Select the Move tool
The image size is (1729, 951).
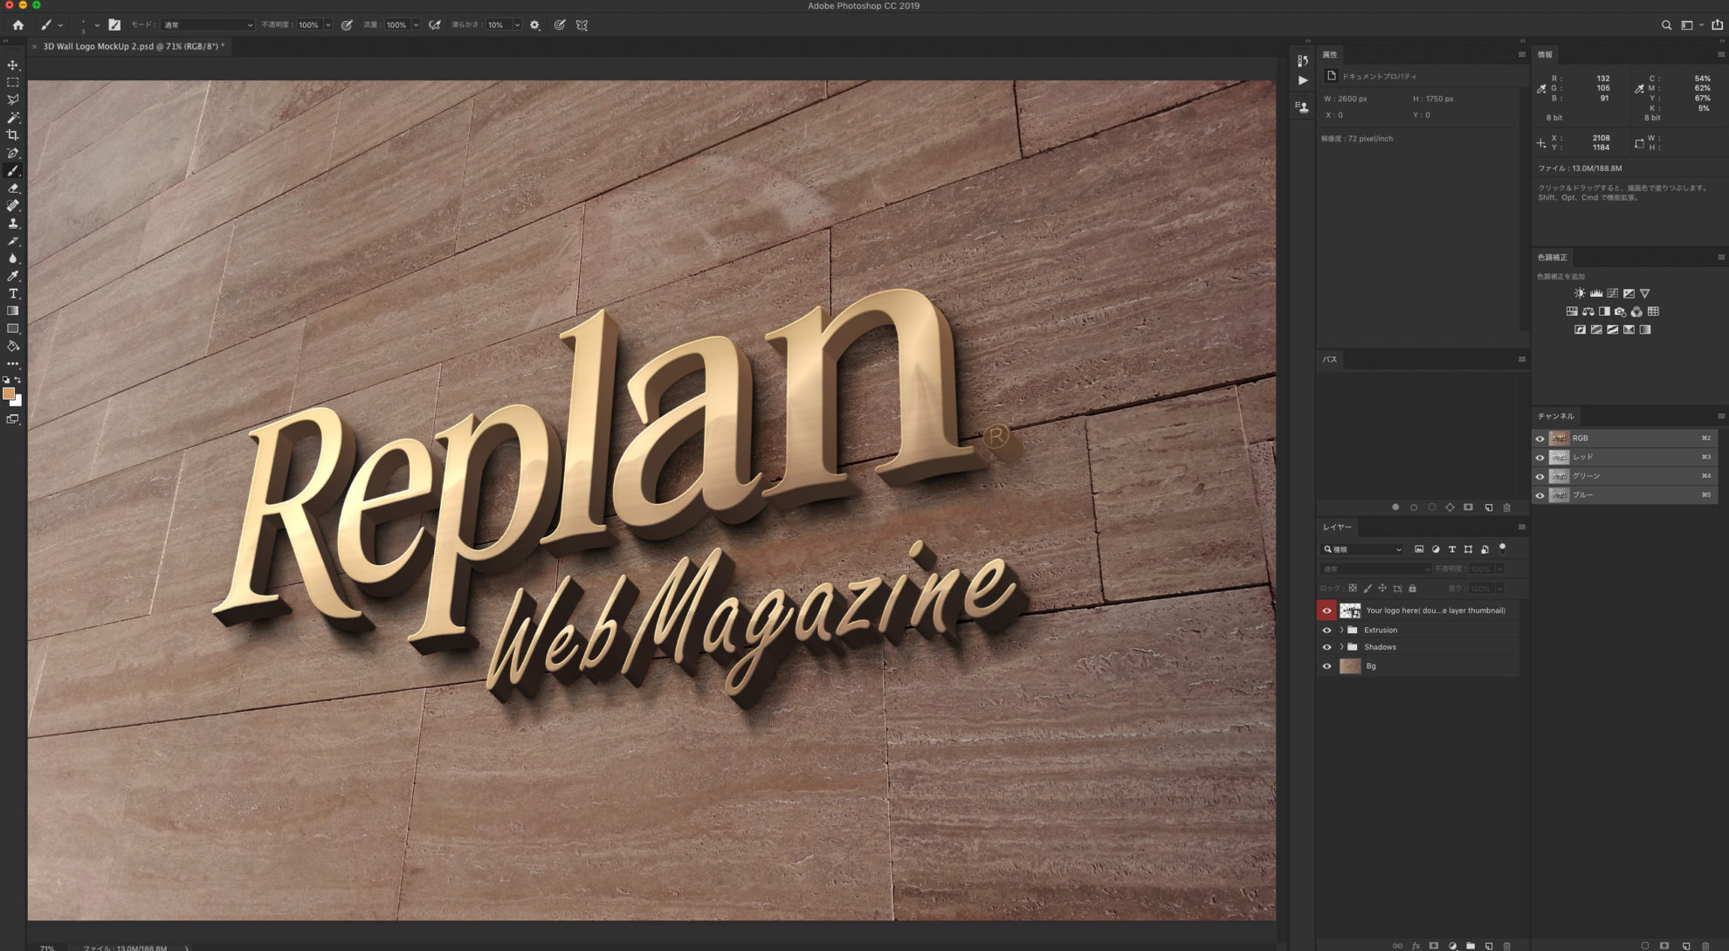[13, 65]
